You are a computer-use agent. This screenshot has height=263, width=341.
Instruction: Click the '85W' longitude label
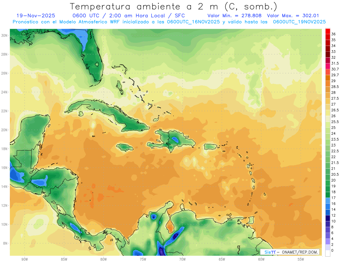[64, 259]
